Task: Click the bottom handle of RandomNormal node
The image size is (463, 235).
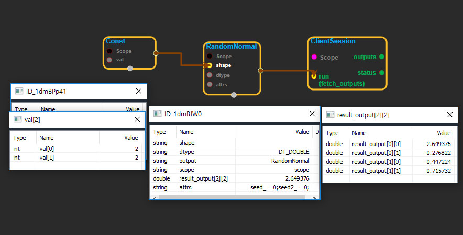Action: click(x=234, y=95)
